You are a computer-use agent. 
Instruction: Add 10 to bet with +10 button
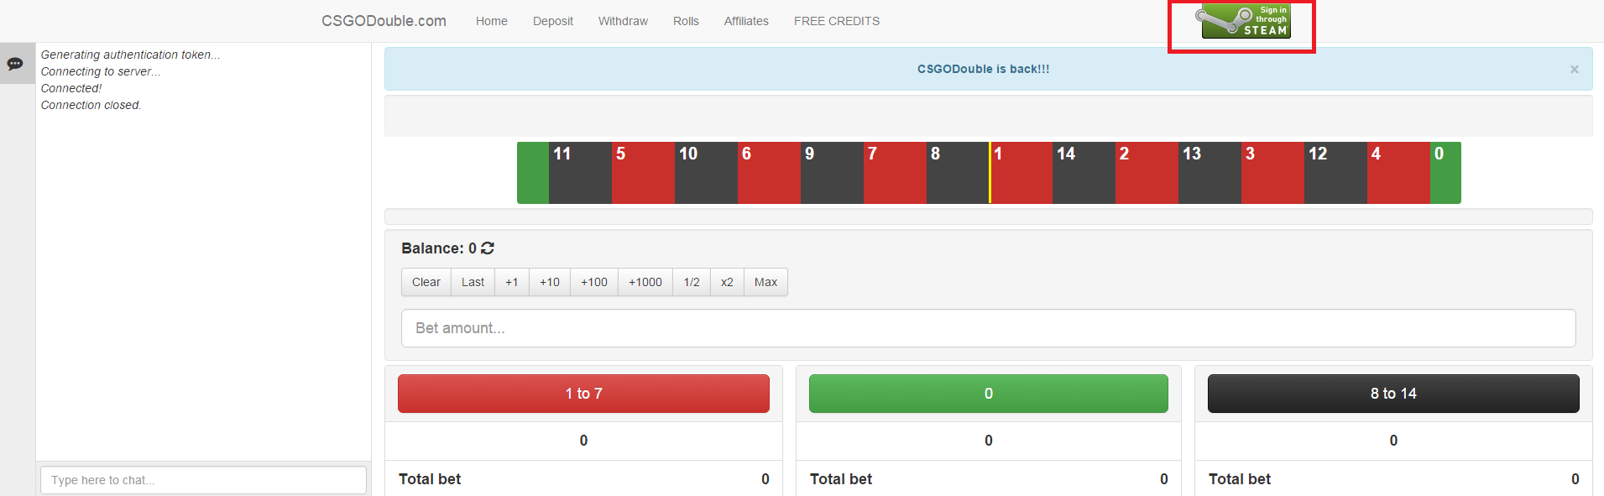(x=550, y=282)
